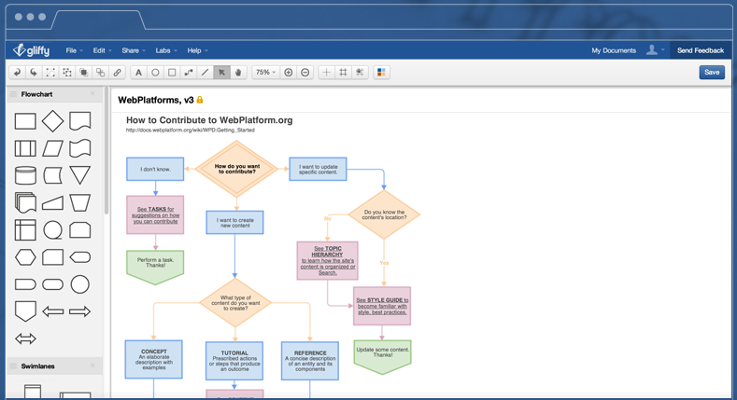Select the 'I don't know.' box
The height and width of the screenshot is (400, 737).
pyautogui.click(x=155, y=169)
